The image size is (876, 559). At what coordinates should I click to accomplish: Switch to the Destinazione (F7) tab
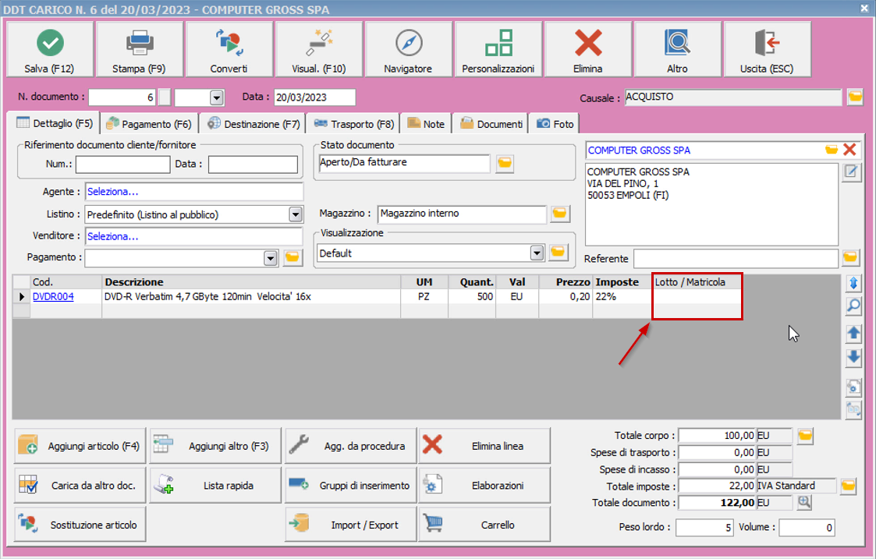pyautogui.click(x=254, y=124)
